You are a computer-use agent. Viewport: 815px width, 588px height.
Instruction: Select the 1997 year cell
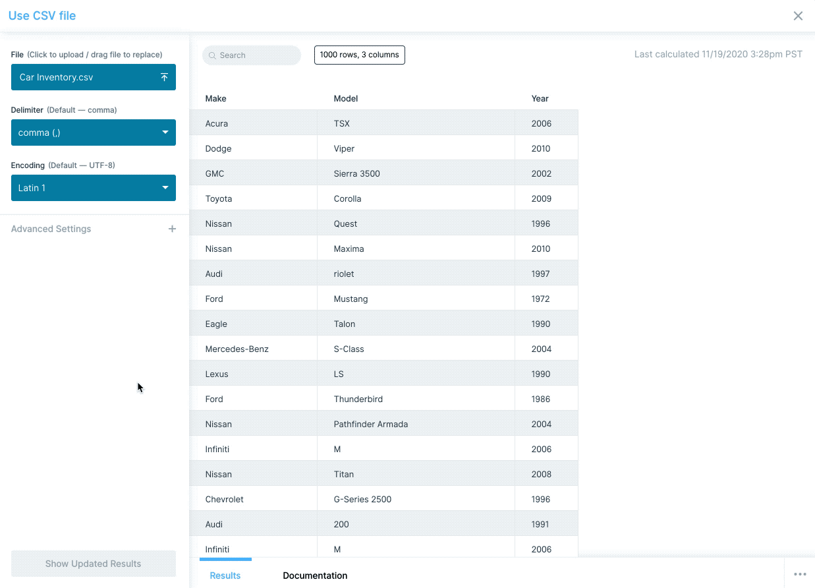click(547, 274)
